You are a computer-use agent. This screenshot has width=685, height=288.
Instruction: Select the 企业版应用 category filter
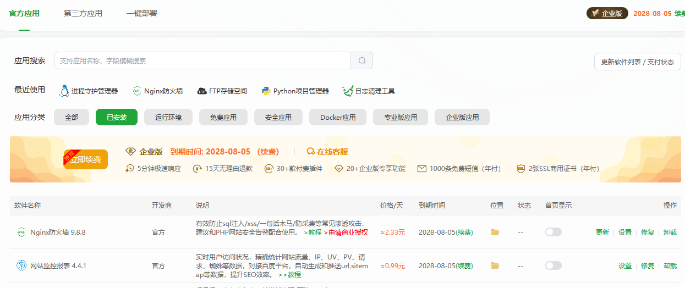(462, 117)
